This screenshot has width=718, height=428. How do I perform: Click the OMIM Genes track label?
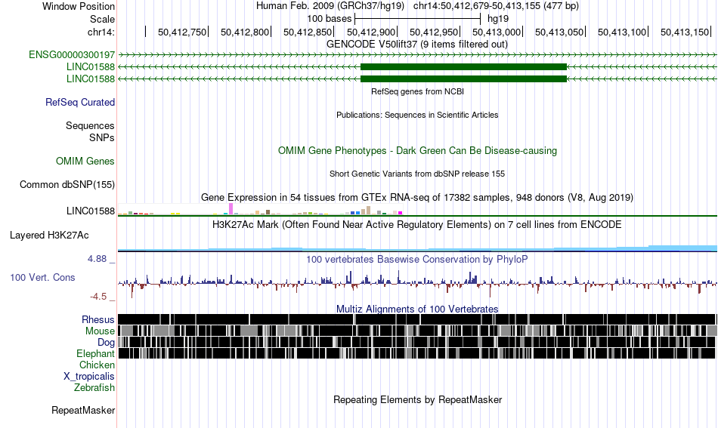coord(85,161)
